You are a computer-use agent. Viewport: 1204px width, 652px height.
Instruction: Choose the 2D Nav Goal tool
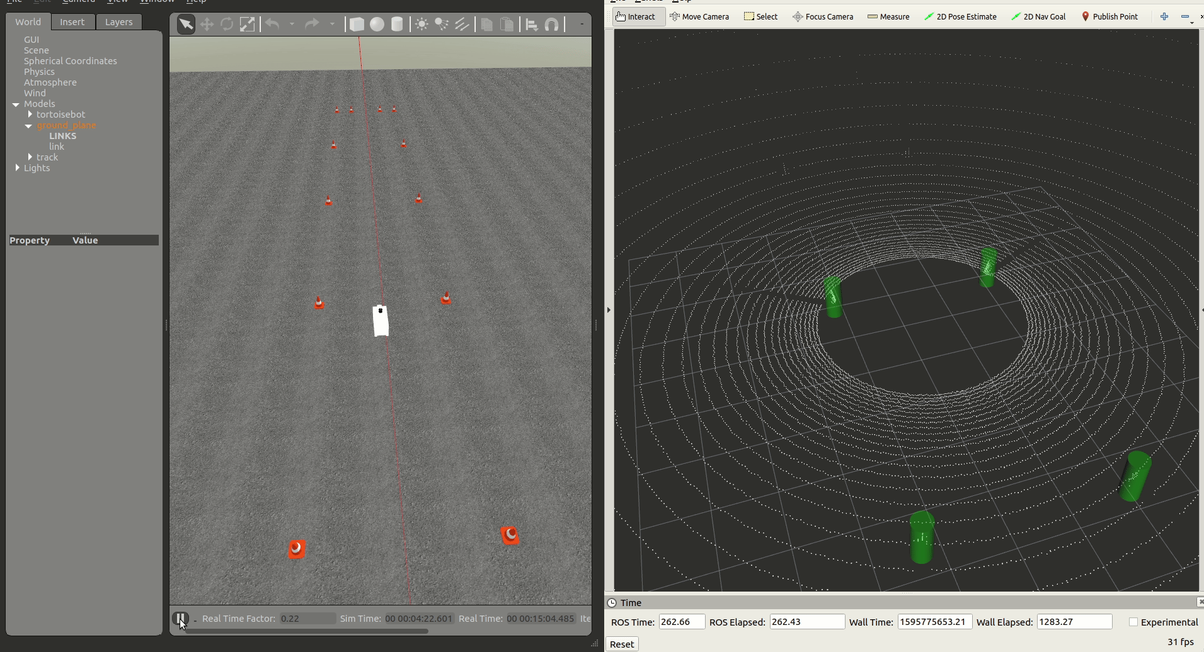point(1038,16)
